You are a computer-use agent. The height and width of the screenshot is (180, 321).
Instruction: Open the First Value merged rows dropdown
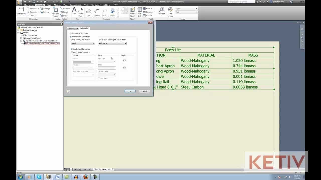(113, 44)
